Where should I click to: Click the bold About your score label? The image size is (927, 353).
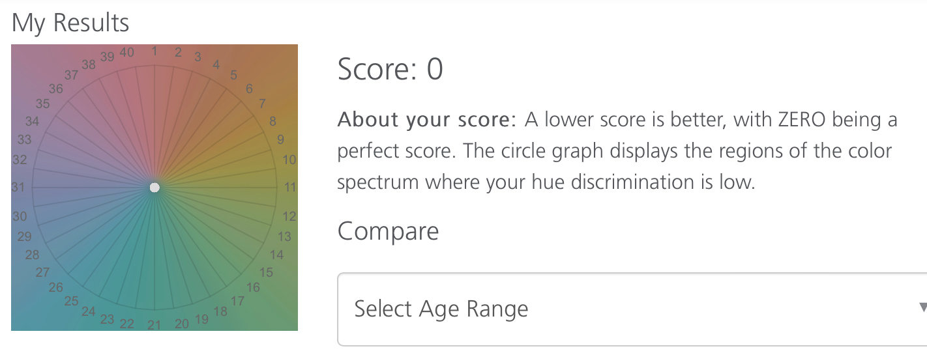point(426,120)
